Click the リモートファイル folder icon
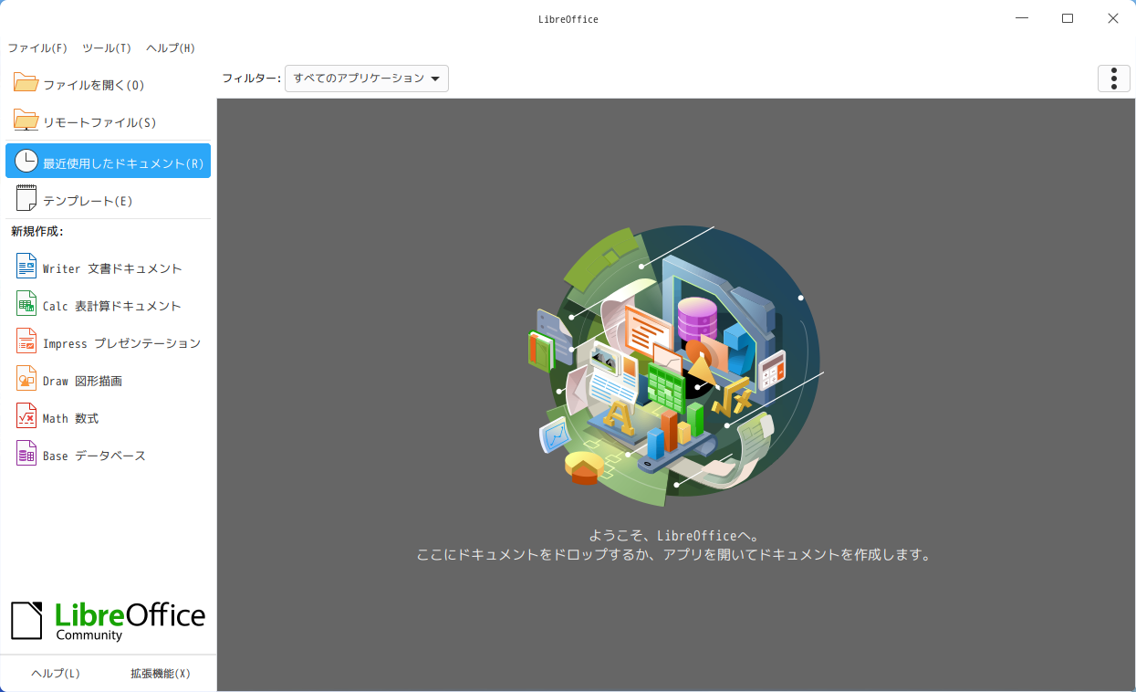The image size is (1136, 692). [x=26, y=121]
